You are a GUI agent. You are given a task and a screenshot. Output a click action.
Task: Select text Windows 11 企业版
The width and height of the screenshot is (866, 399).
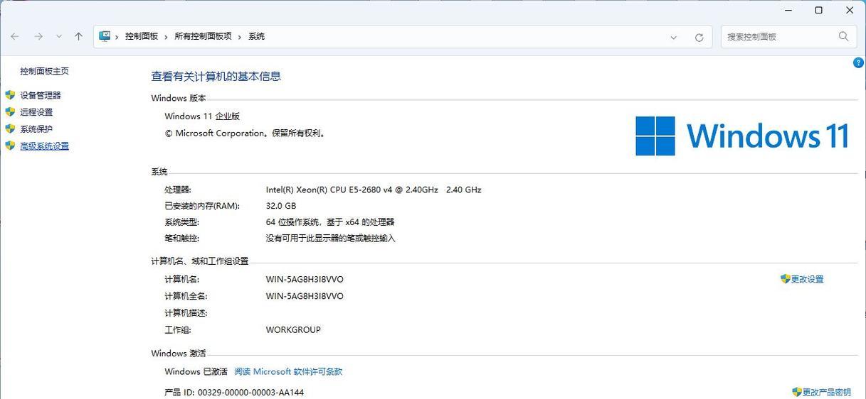click(202, 116)
